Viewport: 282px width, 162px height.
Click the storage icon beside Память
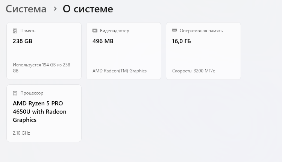15,31
